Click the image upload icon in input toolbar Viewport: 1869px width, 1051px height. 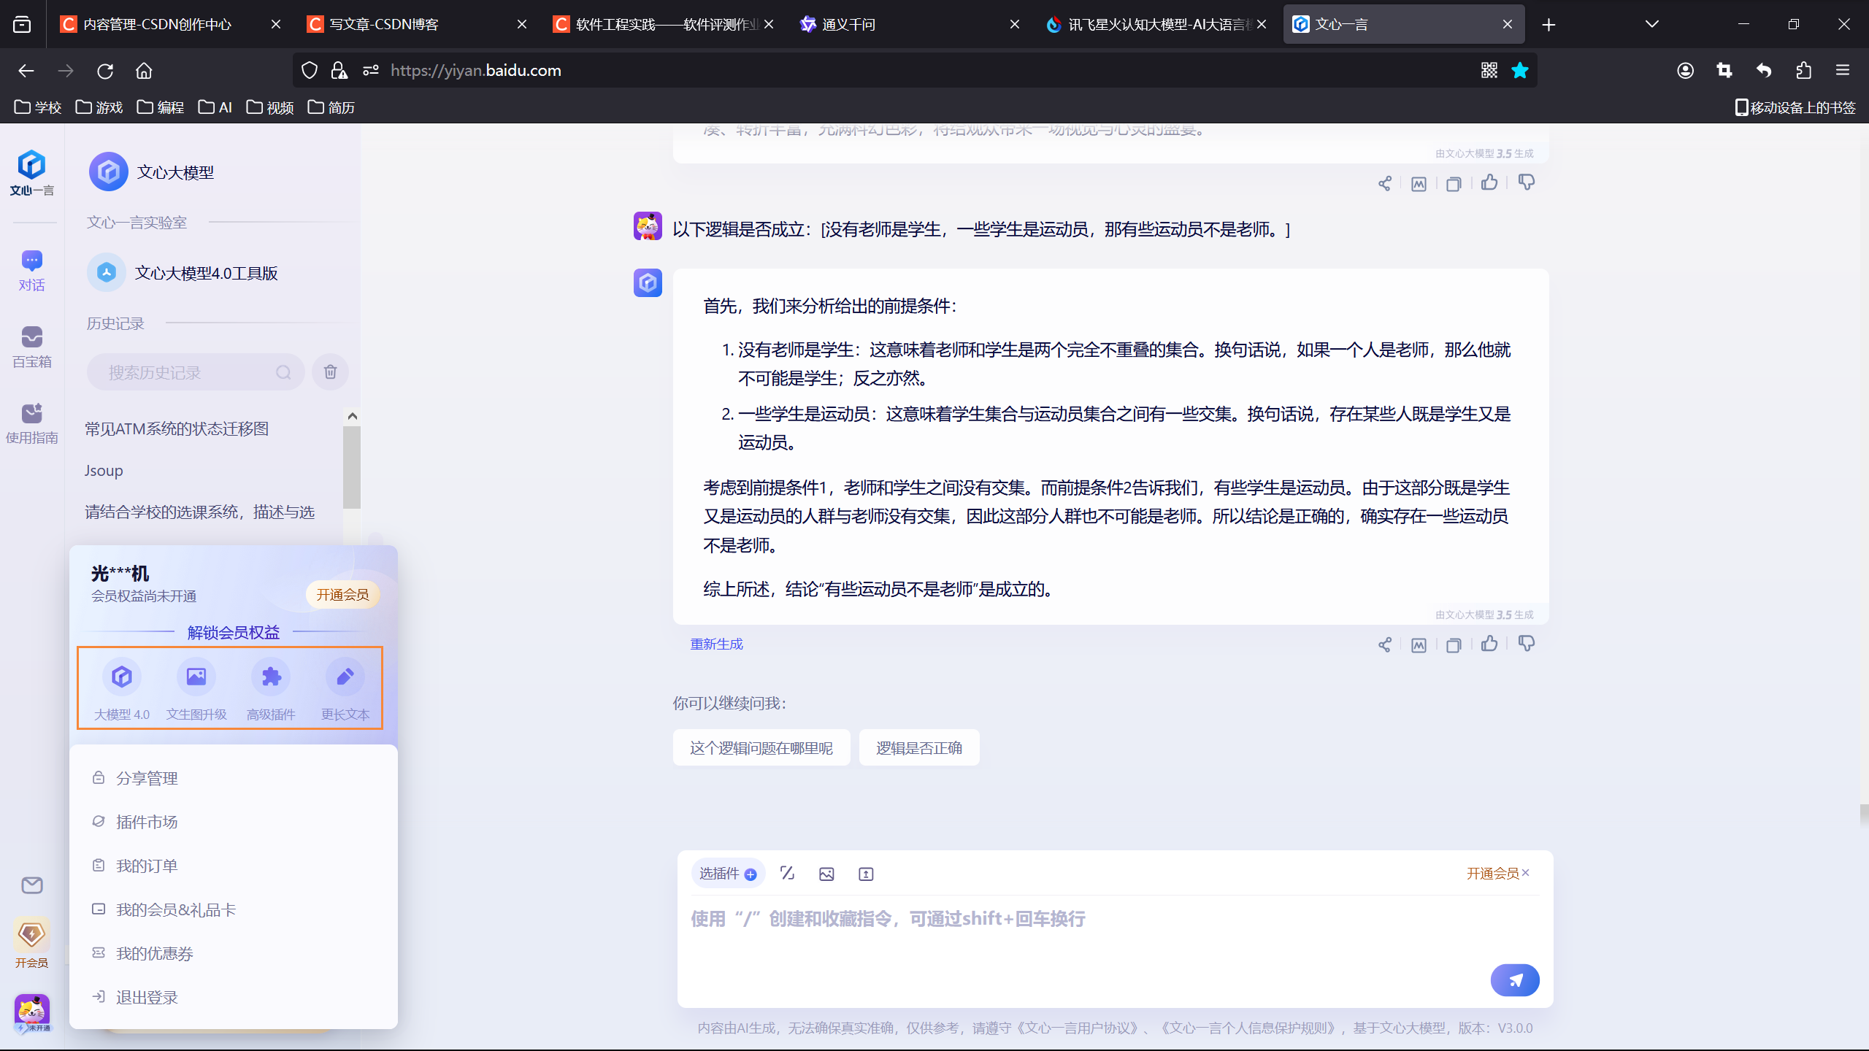coord(826,874)
